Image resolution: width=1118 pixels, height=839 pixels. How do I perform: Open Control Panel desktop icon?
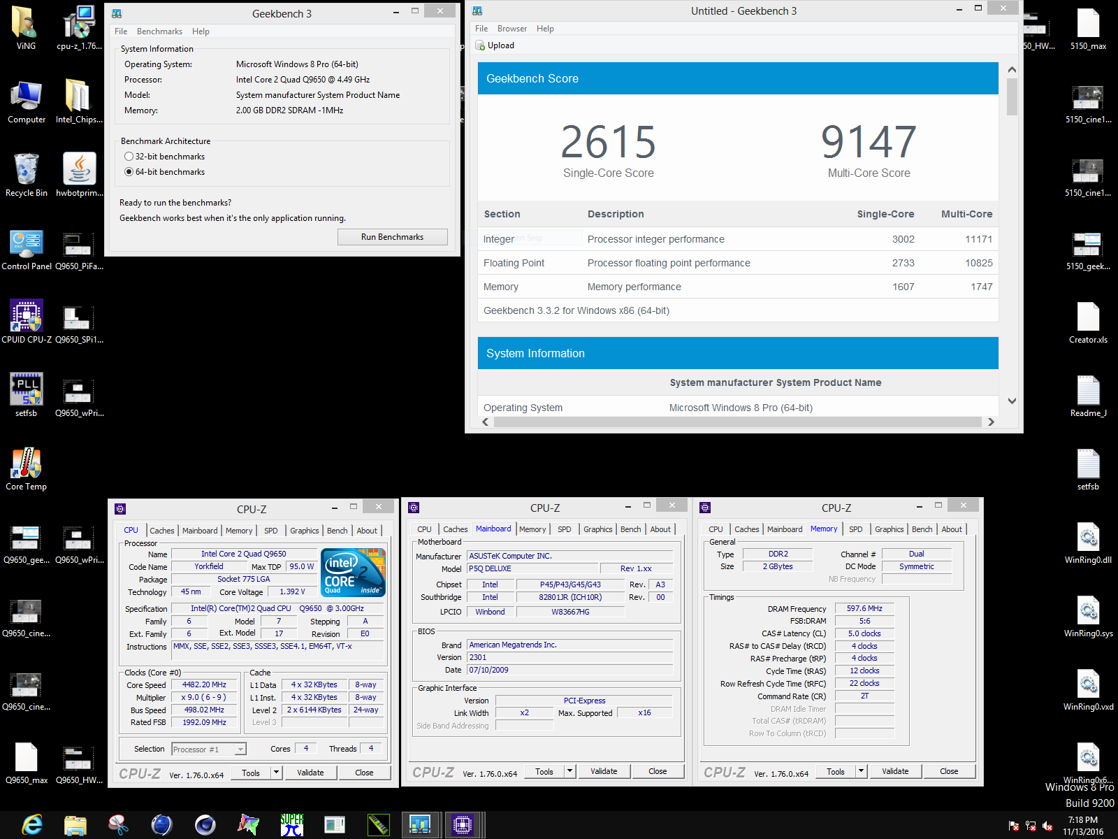tap(27, 249)
